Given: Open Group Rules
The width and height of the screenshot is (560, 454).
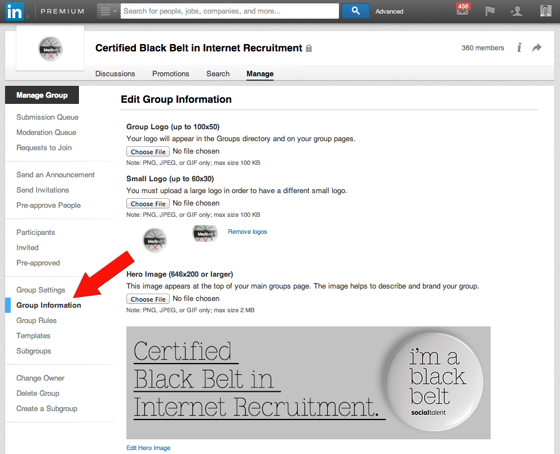Looking at the screenshot, I should (x=37, y=321).
